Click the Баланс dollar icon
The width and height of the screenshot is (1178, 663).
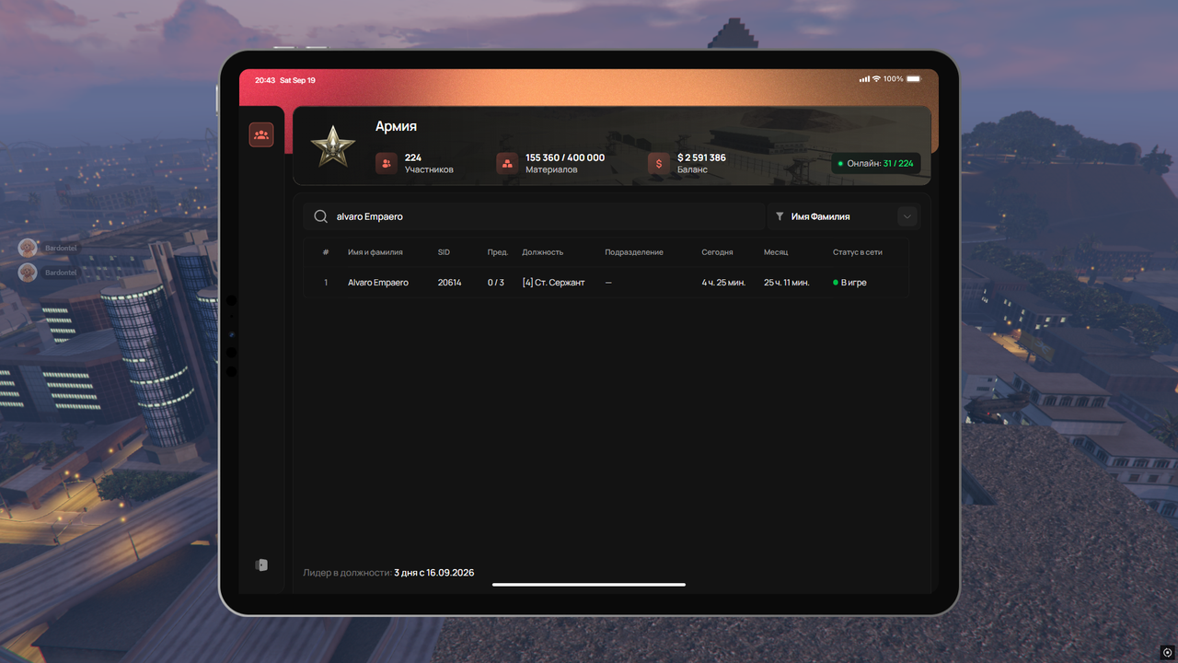coord(659,163)
